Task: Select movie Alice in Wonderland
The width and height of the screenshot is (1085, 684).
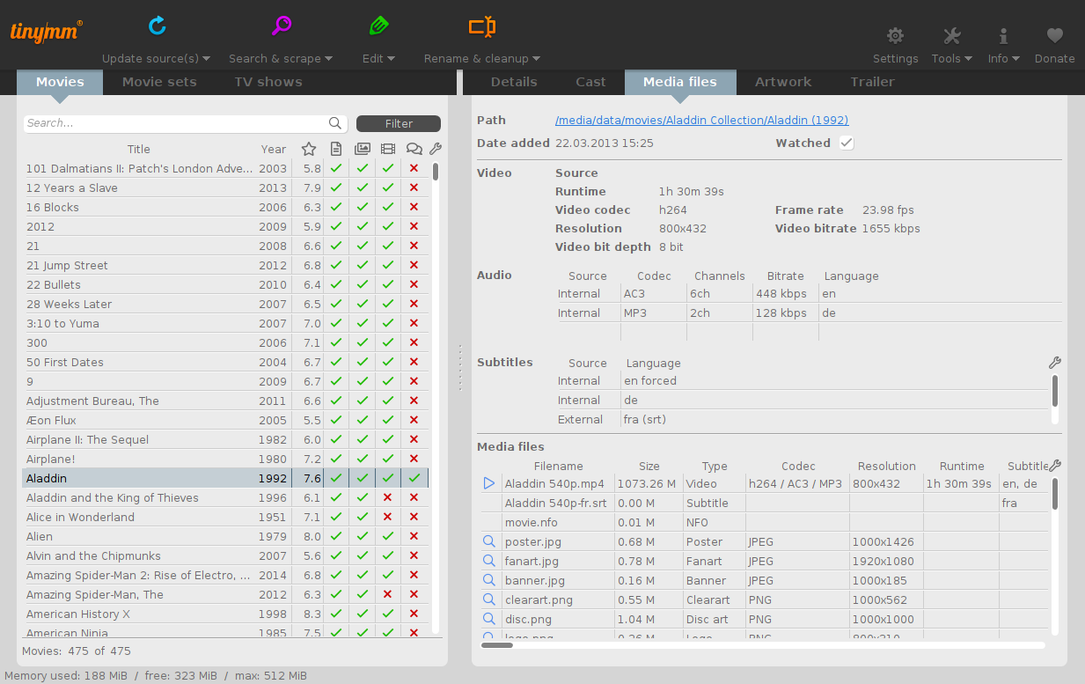Action: point(226,517)
